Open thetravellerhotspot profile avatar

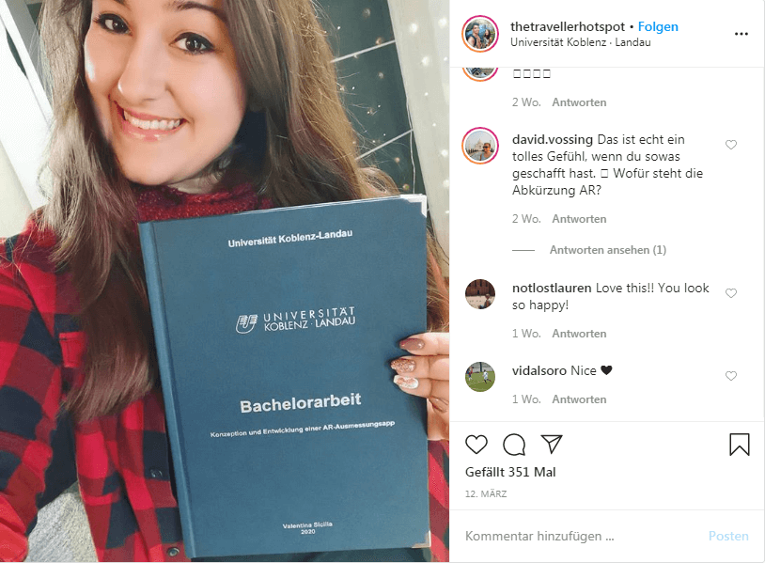(480, 34)
